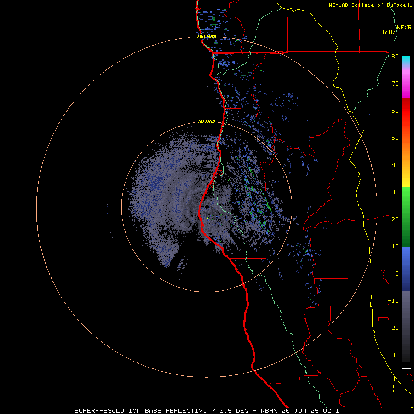Screen dimensions: 414x414
Task: Click the [dBZ] unit label
Action: [x=390, y=32]
